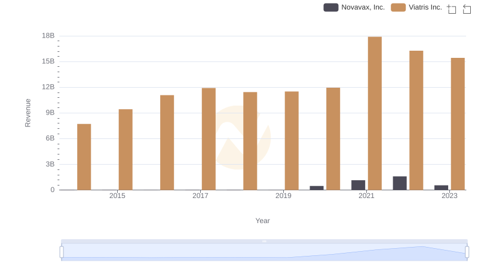Click the Revenue axis title
This screenshot has height=275, width=478.
tap(27, 113)
